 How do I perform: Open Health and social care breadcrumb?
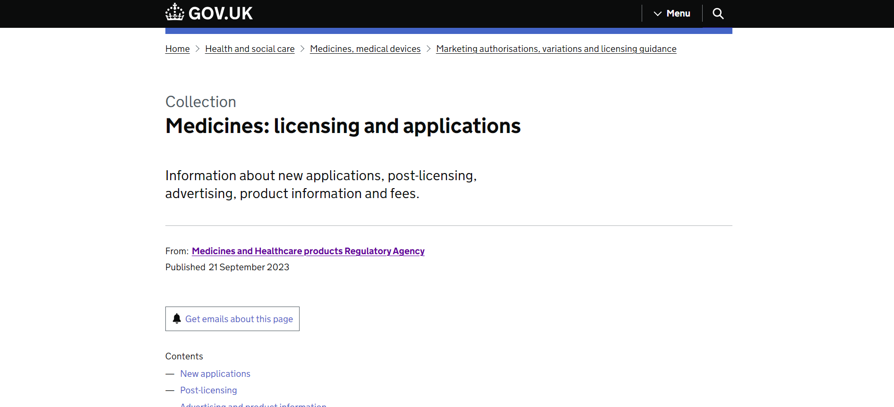(249, 49)
